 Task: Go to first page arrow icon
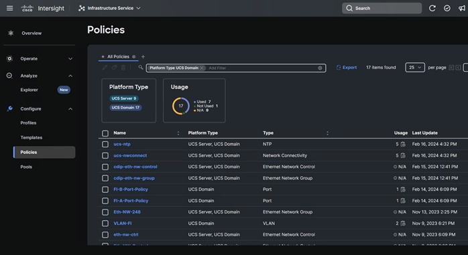tap(451, 68)
